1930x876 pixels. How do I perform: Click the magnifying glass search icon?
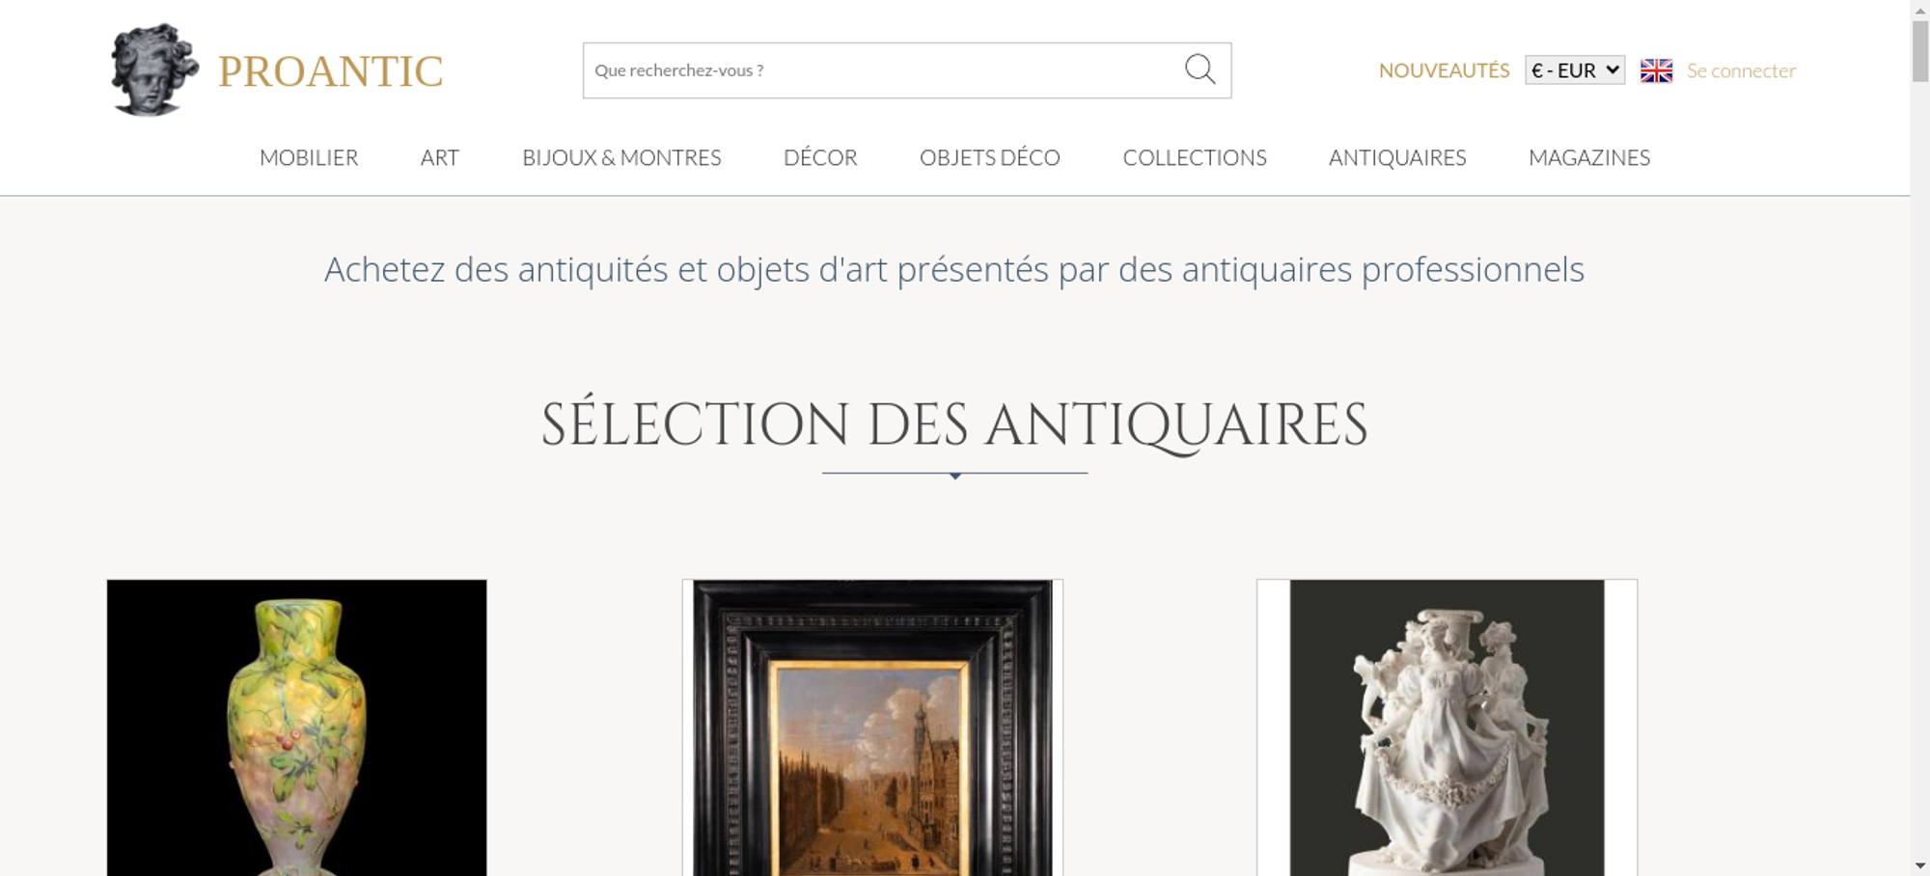coord(1199,69)
